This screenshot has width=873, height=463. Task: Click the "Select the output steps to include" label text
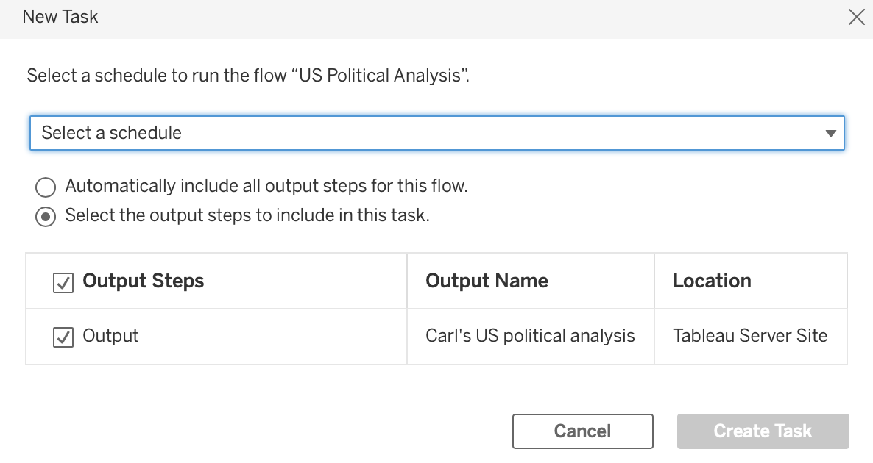[247, 215]
